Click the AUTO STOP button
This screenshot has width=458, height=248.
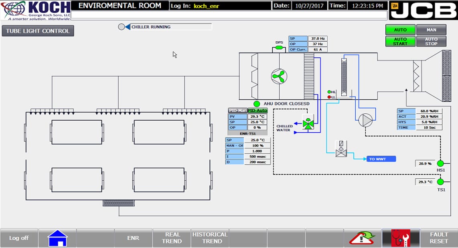coord(431,41)
